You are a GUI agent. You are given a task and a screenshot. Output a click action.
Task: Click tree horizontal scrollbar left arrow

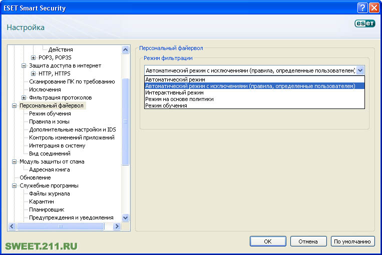[x=12, y=226]
